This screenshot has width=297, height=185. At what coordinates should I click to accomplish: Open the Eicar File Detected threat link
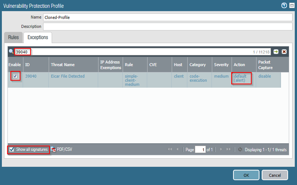click(x=68, y=76)
